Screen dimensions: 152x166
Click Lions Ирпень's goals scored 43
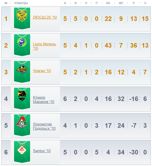[108, 45]
